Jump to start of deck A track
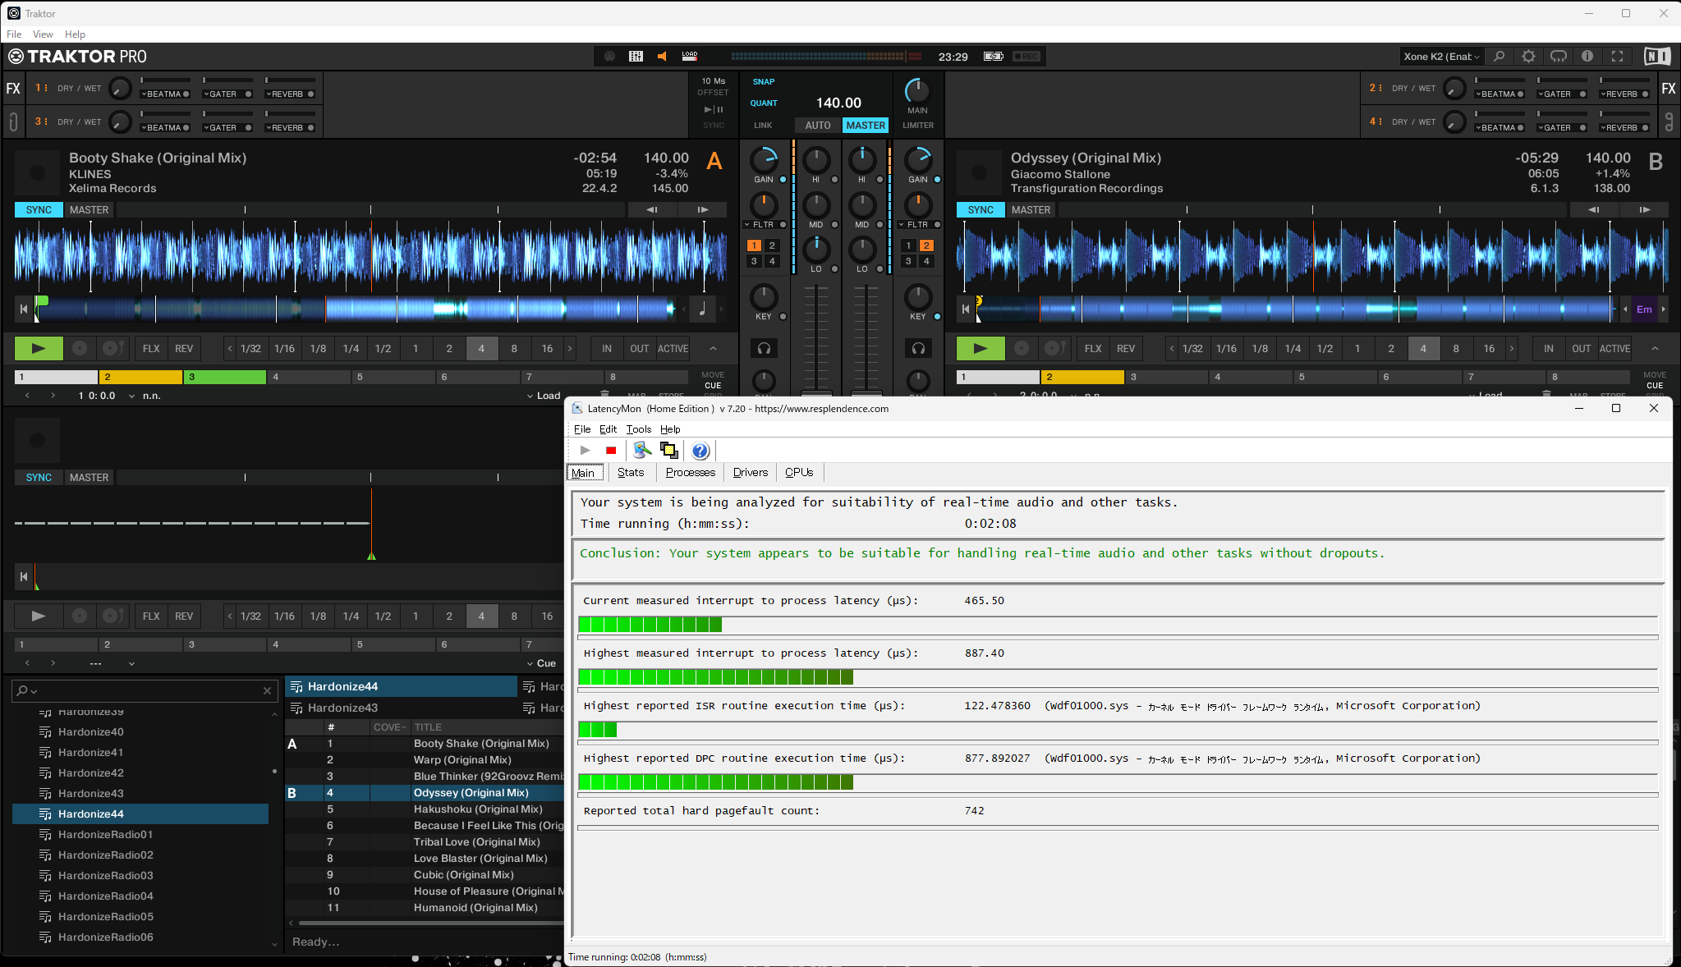1681x967 pixels. pos(24,309)
